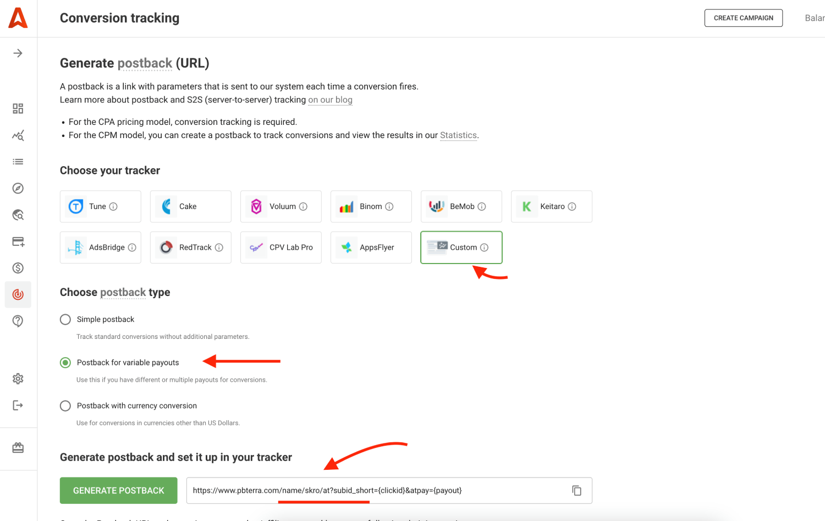Choose the Binom tracker card
825x521 pixels.
click(x=371, y=206)
